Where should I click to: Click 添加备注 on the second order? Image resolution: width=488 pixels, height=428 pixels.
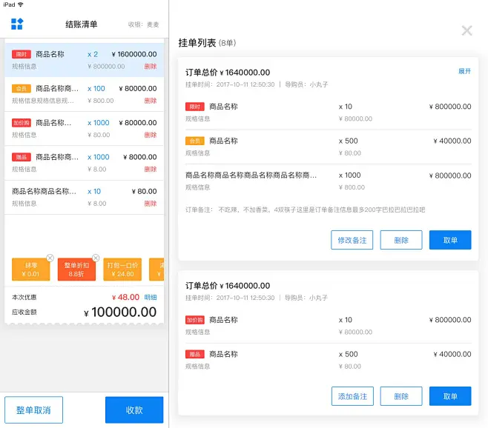[352, 396]
